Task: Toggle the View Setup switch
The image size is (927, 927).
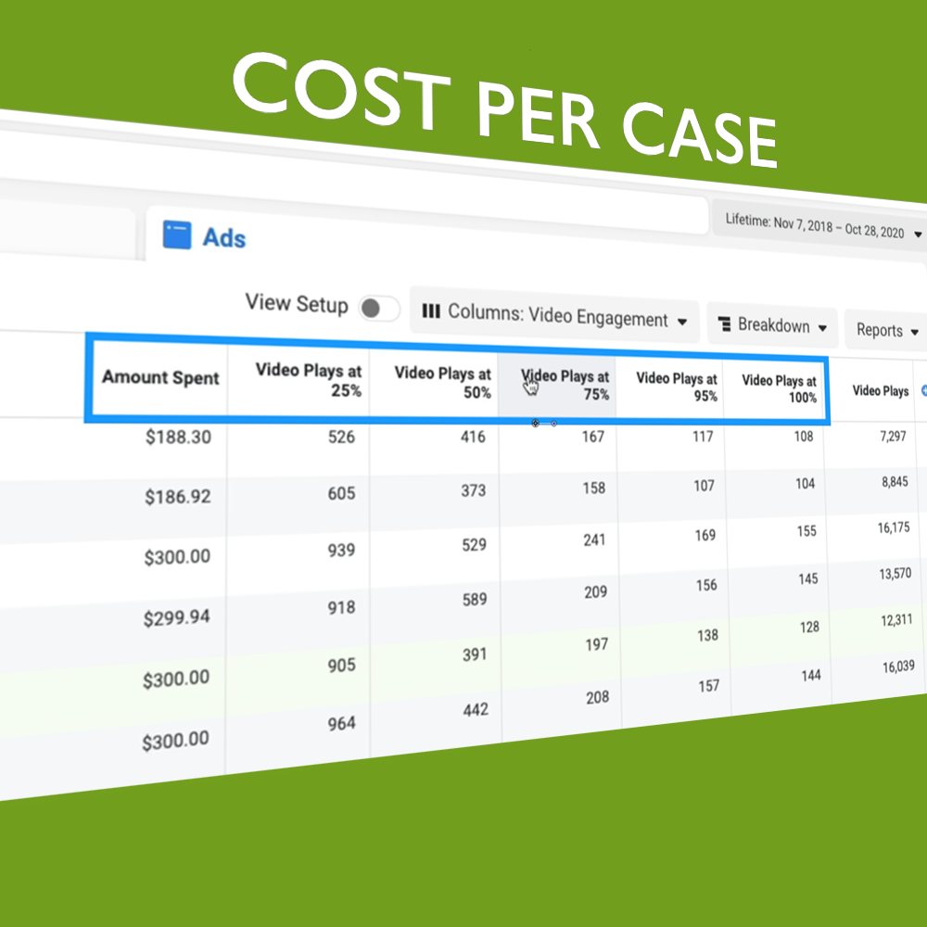Action: (x=379, y=308)
